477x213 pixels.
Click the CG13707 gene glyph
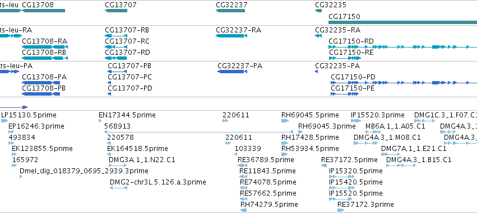coord(116,11)
